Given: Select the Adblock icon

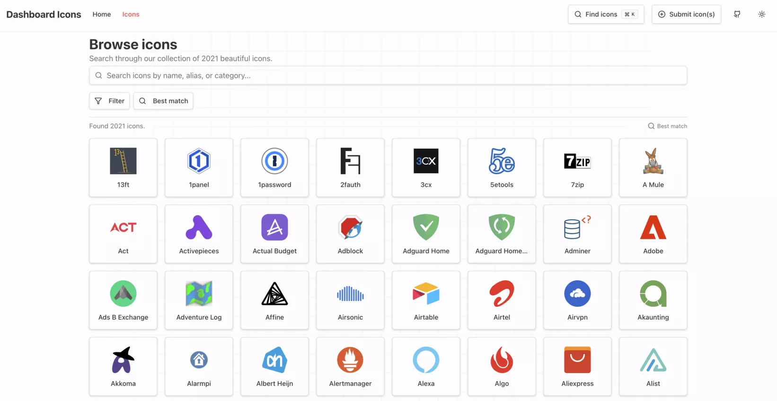Looking at the screenshot, I should [x=350, y=234].
